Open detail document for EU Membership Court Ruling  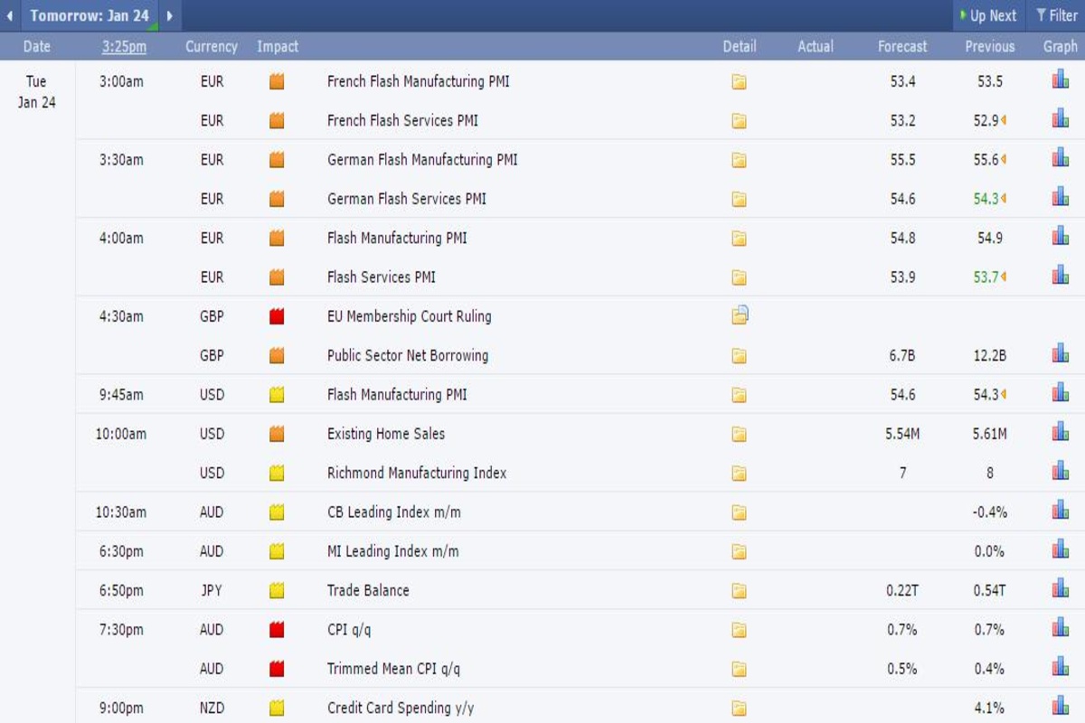click(740, 315)
